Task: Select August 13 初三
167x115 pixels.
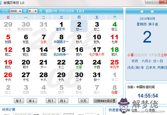Action: pyautogui.click(x=26, y=51)
